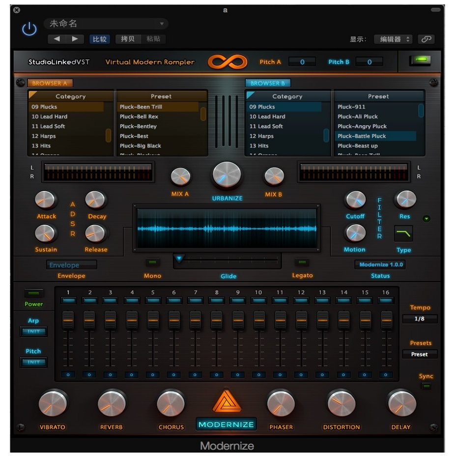This screenshot has width=457, height=457.
Task: Switch to BROWSER A tab
Action: (50, 83)
